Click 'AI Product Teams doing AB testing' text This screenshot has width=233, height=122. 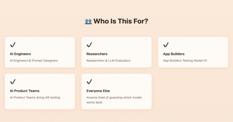(x=35, y=98)
